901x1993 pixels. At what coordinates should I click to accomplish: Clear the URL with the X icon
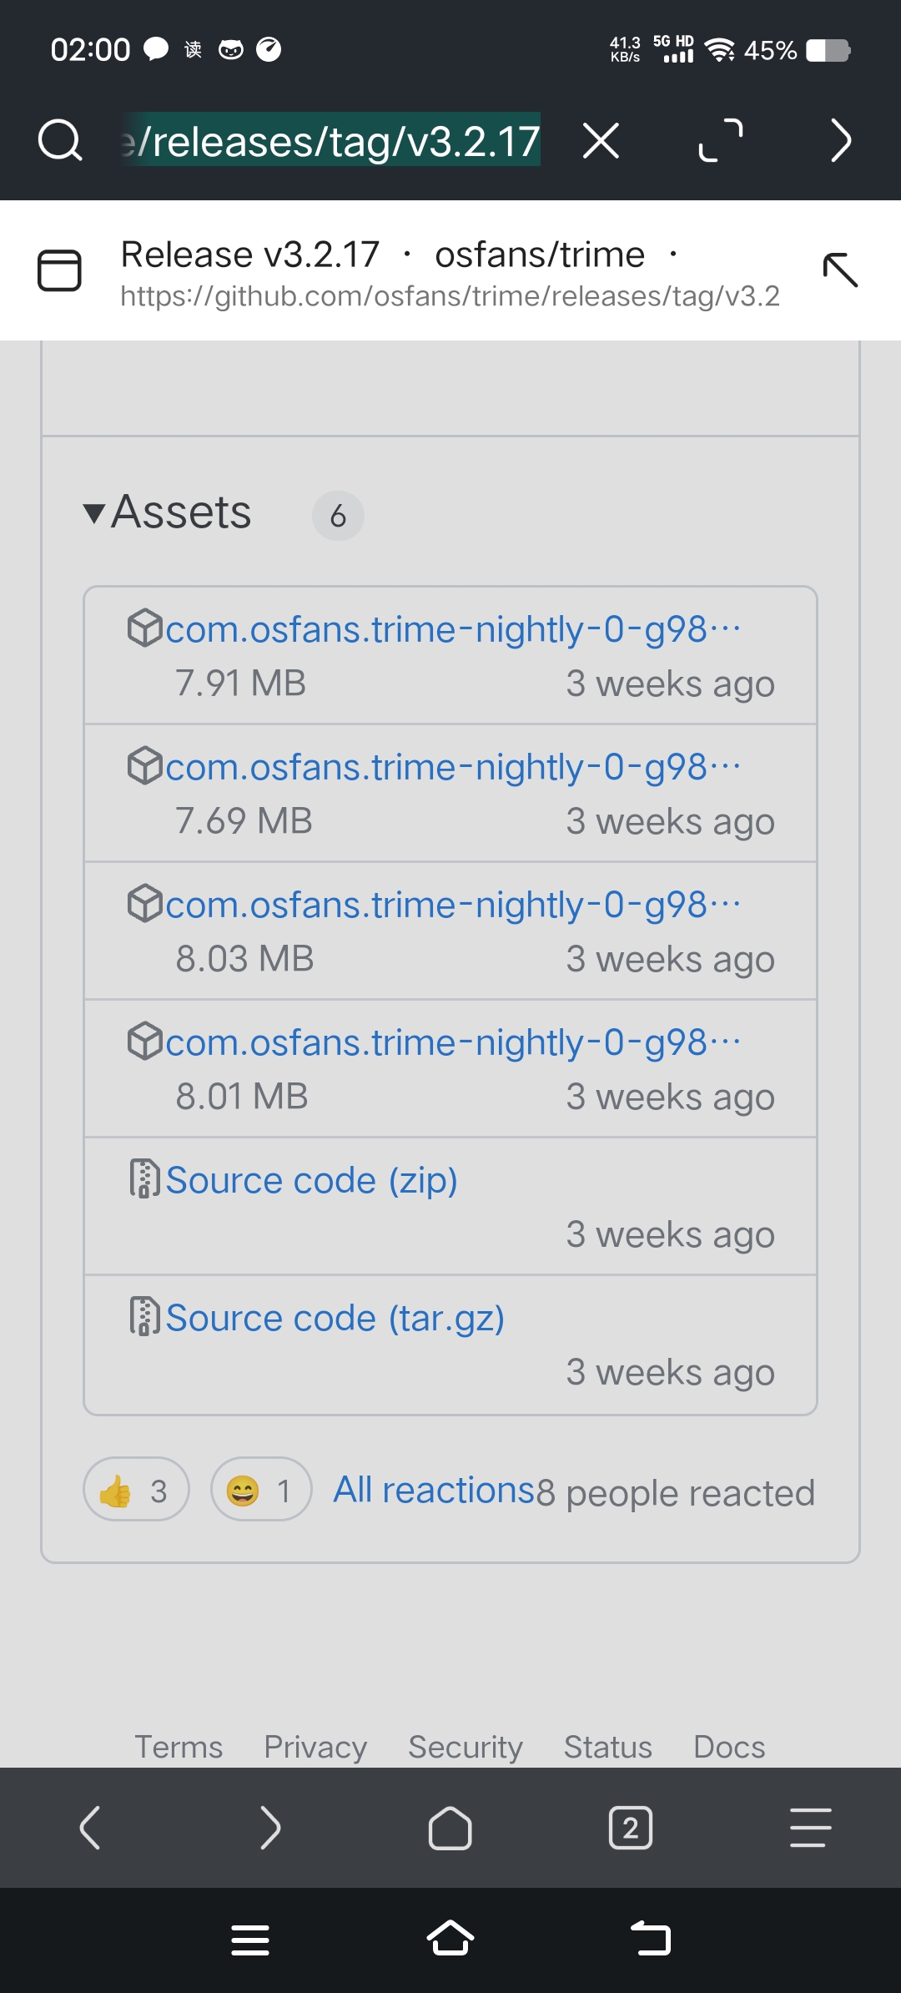[x=601, y=140]
